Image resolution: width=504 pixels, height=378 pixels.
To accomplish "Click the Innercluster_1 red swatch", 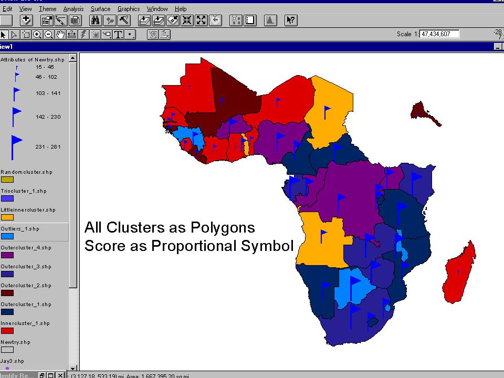I will tap(7, 331).
